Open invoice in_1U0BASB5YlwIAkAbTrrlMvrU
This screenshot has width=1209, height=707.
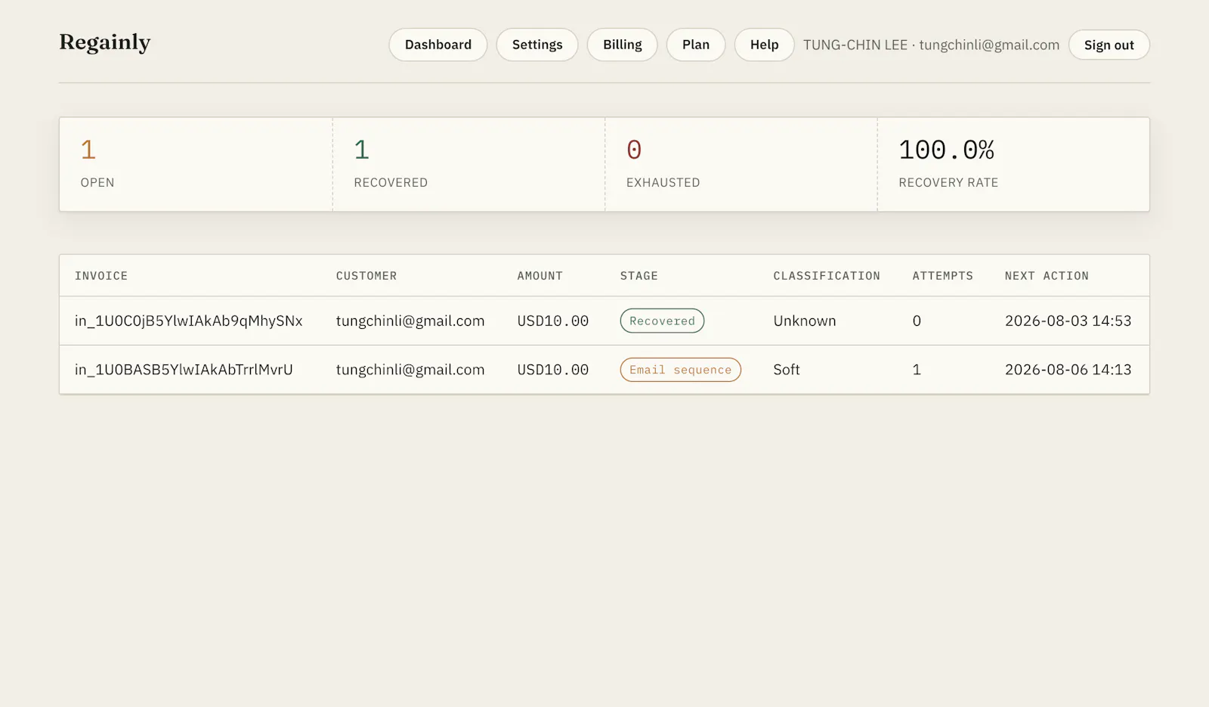(x=184, y=370)
